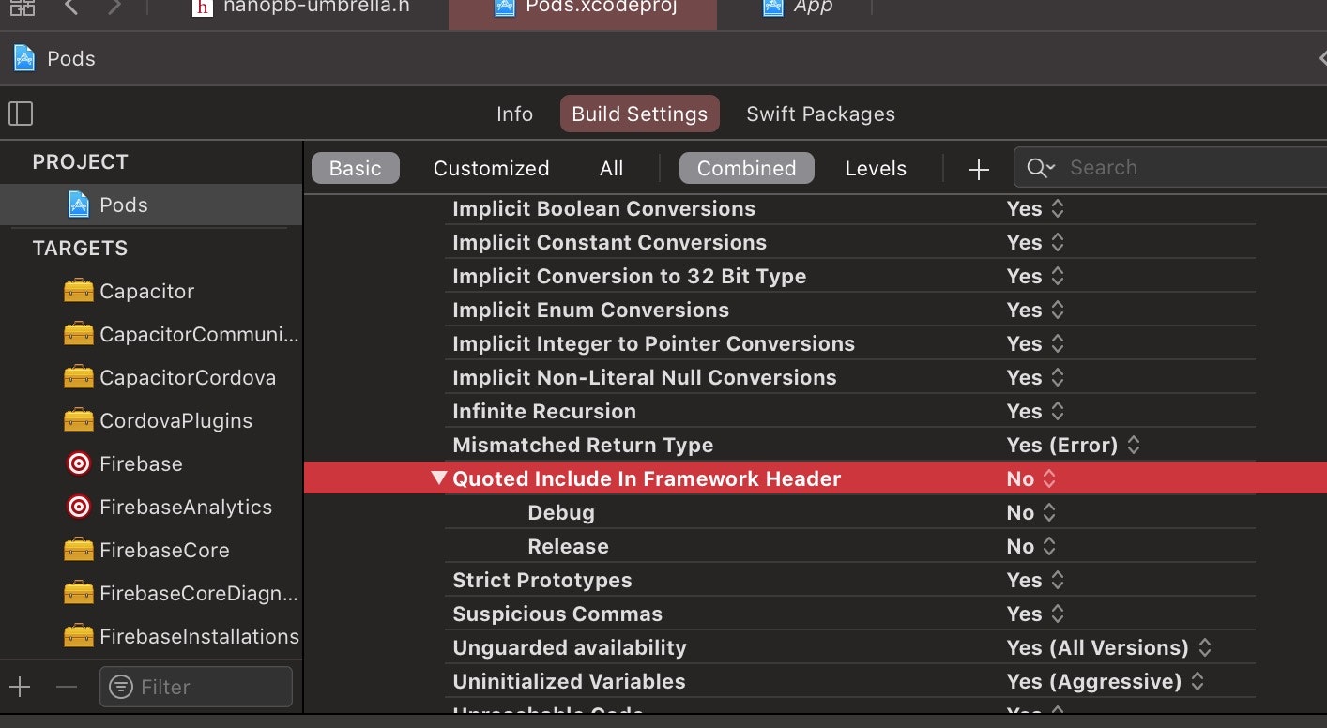Click Implicit Non-Literal Null Conversions setting
The width and height of the screenshot is (1327, 728).
[644, 377]
